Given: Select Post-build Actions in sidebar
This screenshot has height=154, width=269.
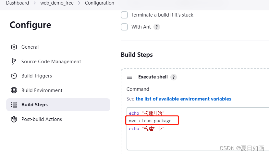Looking at the screenshot, I should point(42,119).
